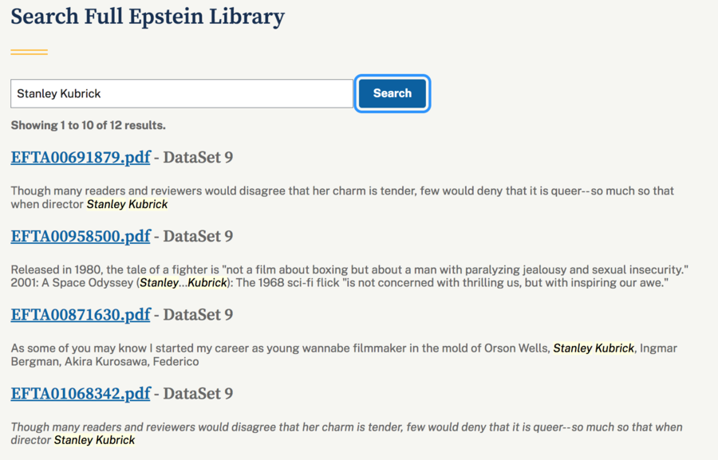Open the EFTA00958500.pdf document link
The height and width of the screenshot is (460, 718).
[81, 236]
